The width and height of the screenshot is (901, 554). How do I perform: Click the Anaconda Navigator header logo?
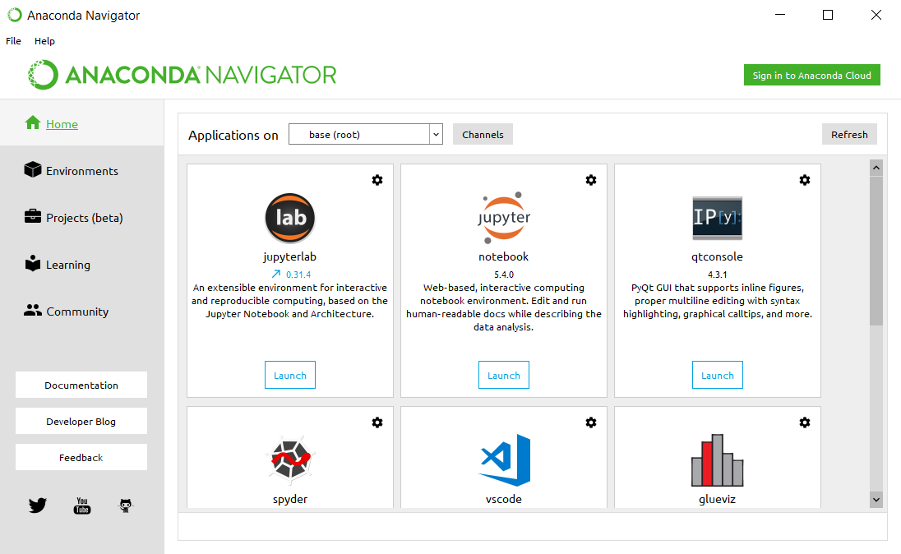tap(183, 75)
